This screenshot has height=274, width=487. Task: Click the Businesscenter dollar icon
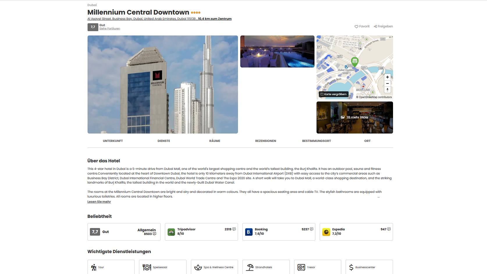click(351, 267)
